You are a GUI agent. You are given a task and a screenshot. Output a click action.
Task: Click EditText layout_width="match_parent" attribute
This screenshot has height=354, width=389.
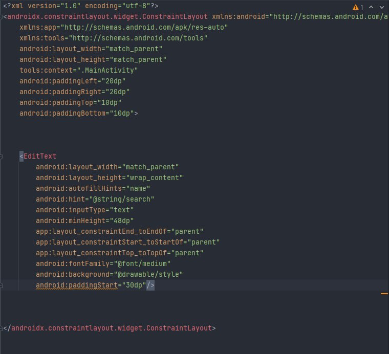click(107, 167)
